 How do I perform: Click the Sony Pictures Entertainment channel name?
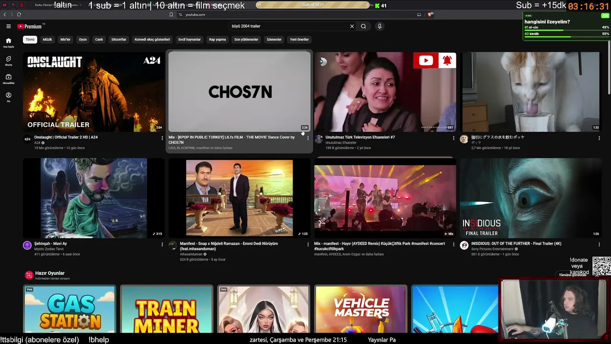[492, 249]
